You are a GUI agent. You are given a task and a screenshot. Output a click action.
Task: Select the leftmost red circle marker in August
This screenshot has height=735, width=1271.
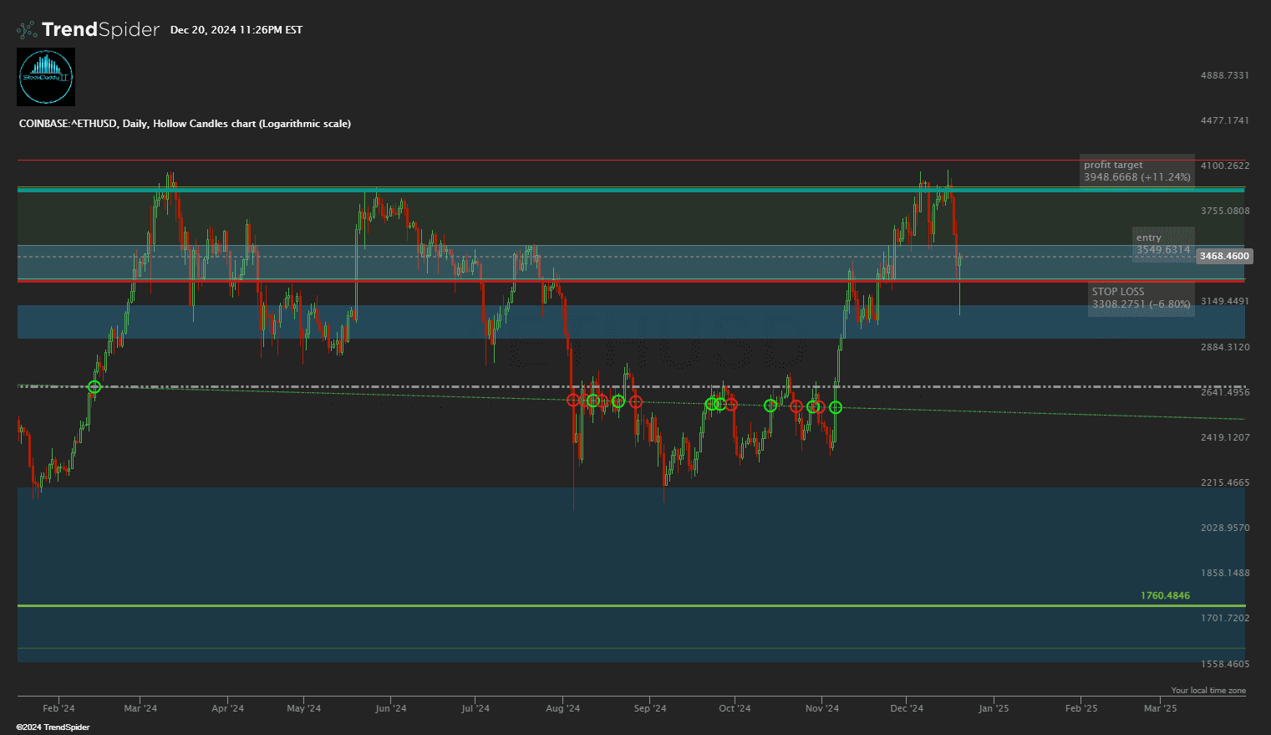click(573, 400)
